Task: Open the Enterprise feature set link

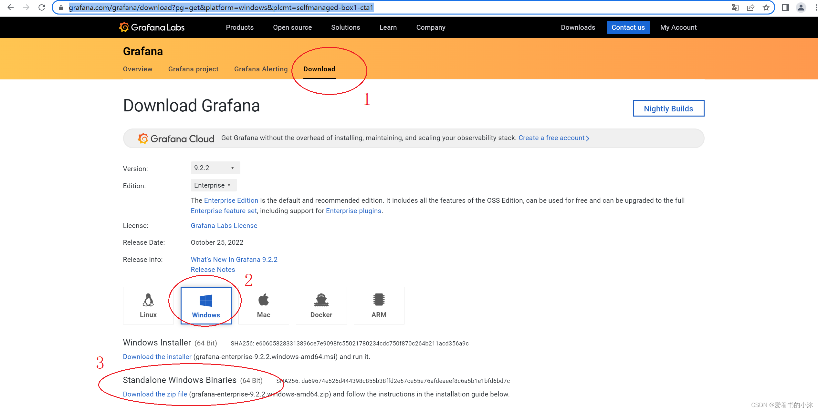Action: point(224,211)
